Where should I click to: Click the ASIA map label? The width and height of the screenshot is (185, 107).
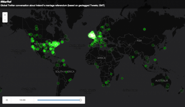(x=139, y=41)
